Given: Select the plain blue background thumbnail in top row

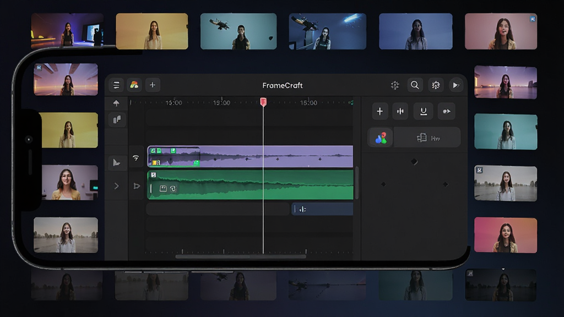Looking at the screenshot, I should pyautogui.click(x=416, y=31).
